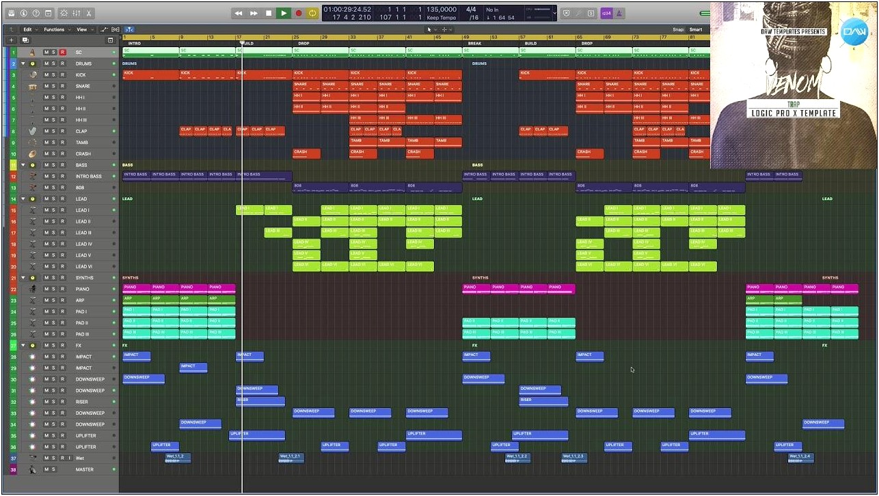Collapse the FX track stack
Viewport: 879px width, 496px height.
[x=23, y=345]
